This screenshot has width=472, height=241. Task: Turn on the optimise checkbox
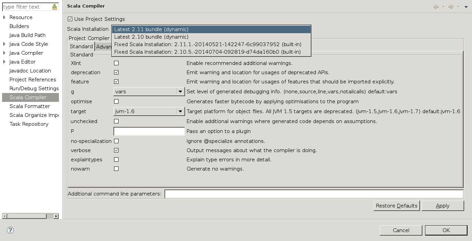pyautogui.click(x=116, y=102)
